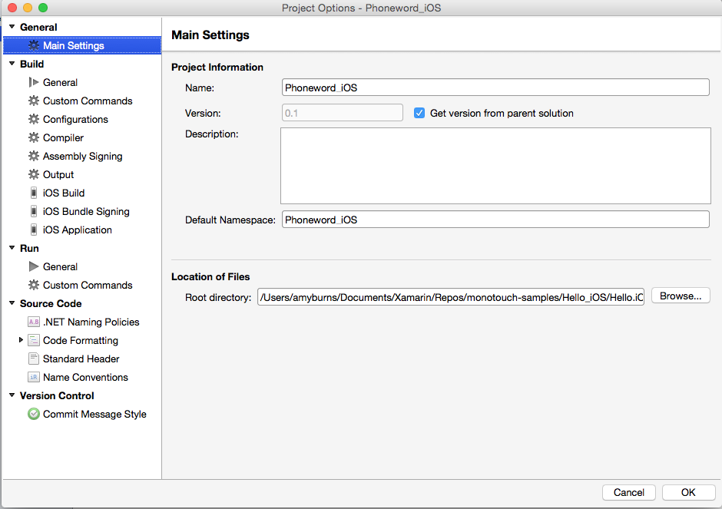Click into the Description text area

[495, 165]
